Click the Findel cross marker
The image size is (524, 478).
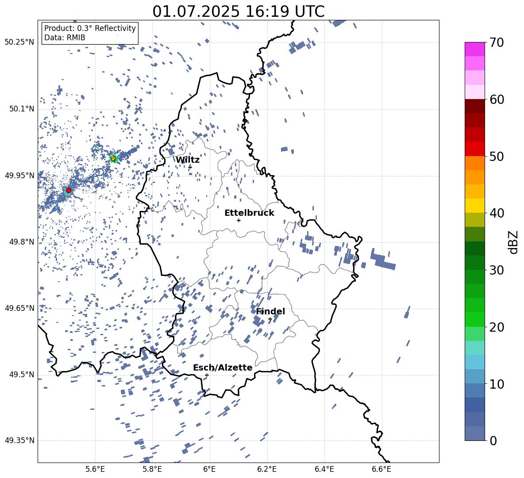[x=270, y=319]
